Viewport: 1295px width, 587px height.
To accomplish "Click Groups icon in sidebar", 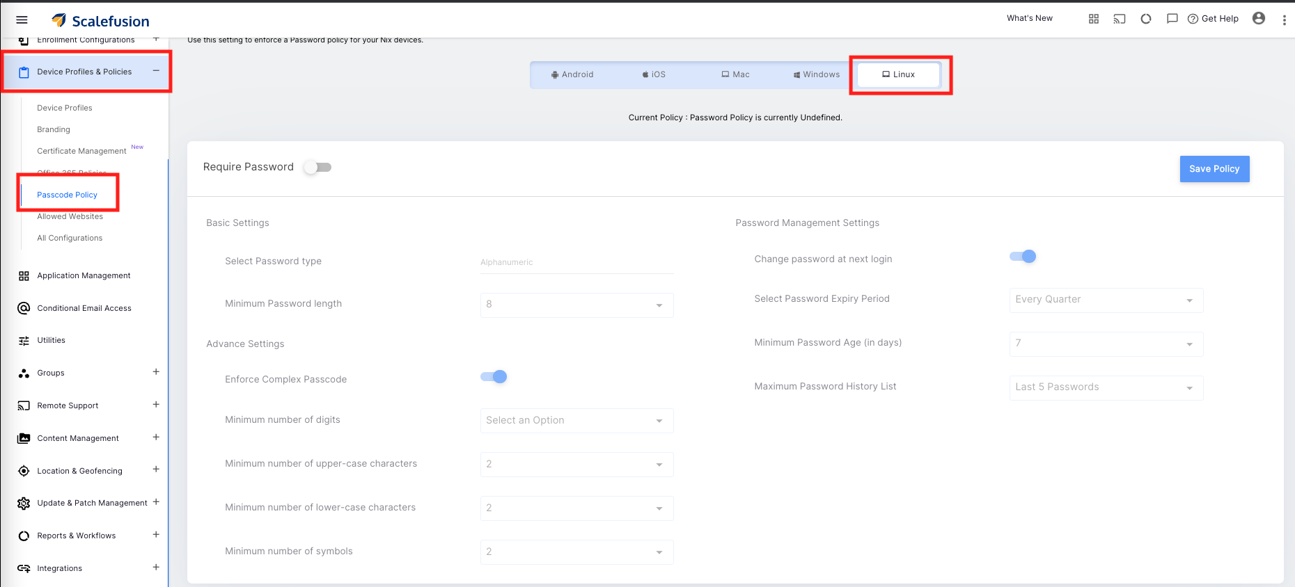I will pyautogui.click(x=24, y=373).
